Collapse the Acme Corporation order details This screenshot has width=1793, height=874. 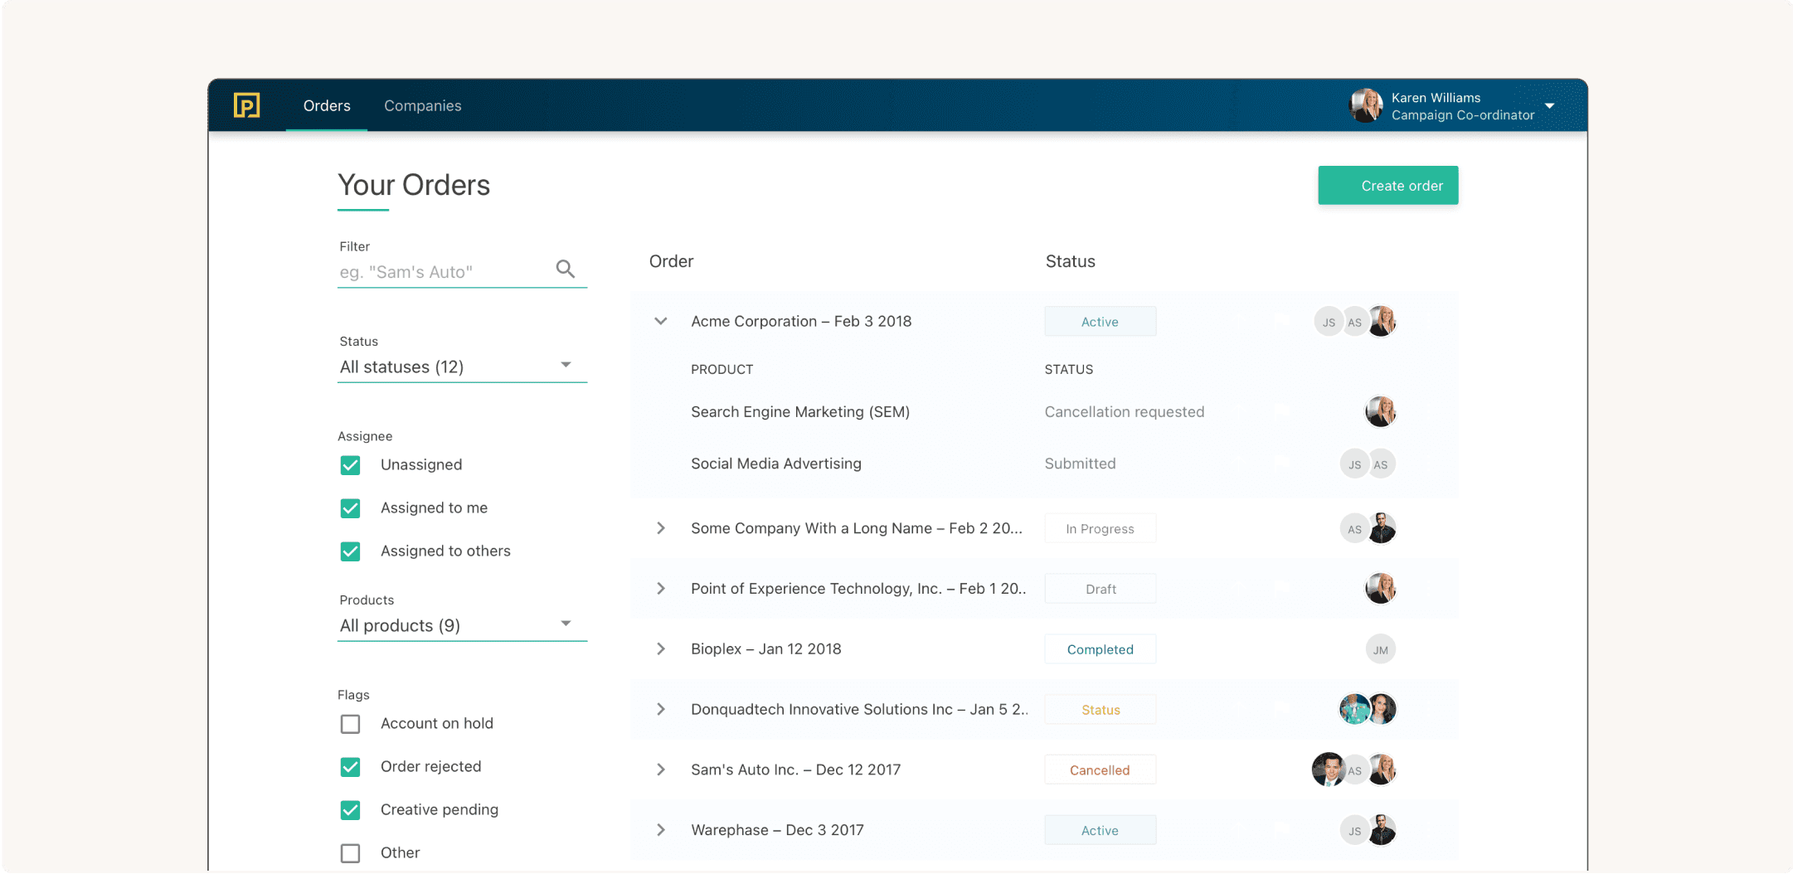(x=660, y=321)
